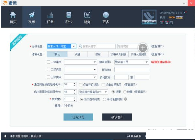Click the round plus add button
Image resolution: width=195 pixels, height=140 pixels.
coord(143,48)
